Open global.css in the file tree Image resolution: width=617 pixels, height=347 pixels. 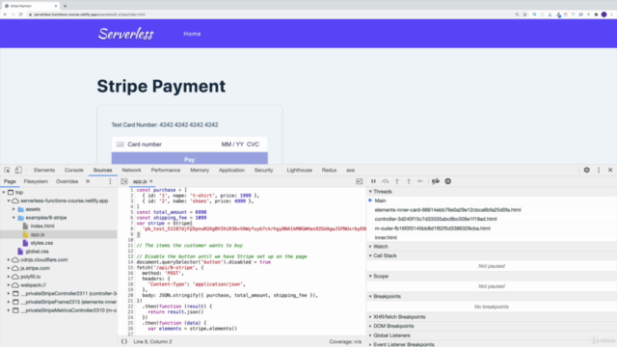[37, 252]
